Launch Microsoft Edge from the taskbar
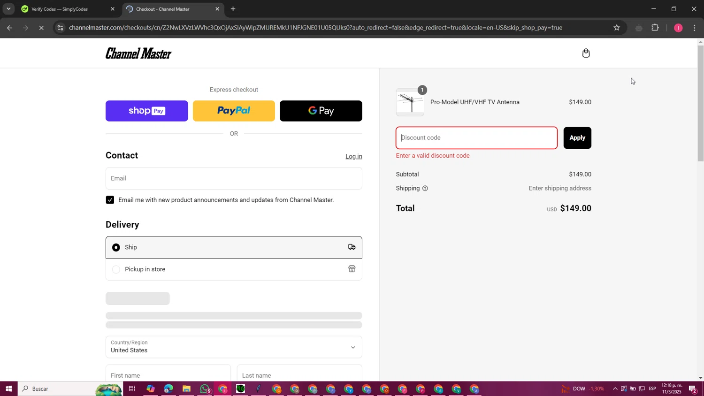Viewport: 704px width, 396px height. coord(168,388)
